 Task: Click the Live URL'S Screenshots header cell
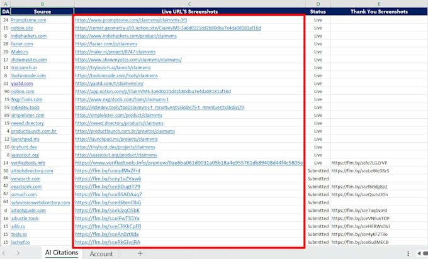pos(189,11)
